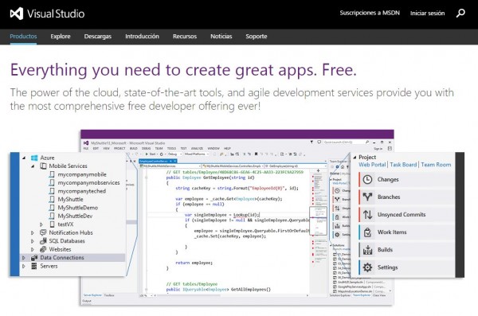478x316 pixels.
Task: Open the Settings button label
Action: pos(387,267)
